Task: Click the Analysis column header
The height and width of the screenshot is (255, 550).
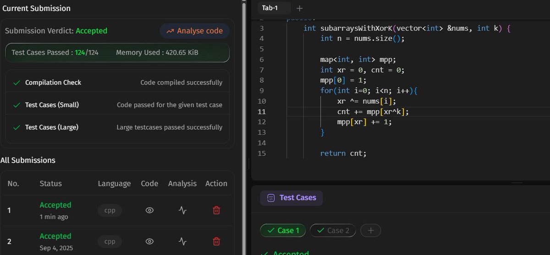Action: (182, 184)
